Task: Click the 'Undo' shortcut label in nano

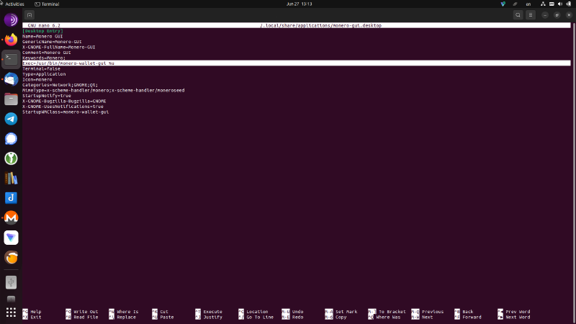Action: [x=297, y=312]
